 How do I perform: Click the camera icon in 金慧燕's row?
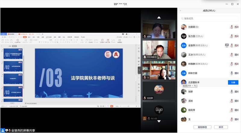pyautogui.click(x=237, y=45)
